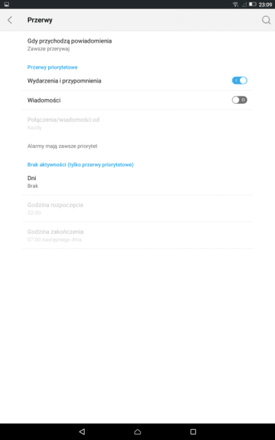Viewport: 275px width, 440px height.
Task: Tap the battery status icon
Action: coord(253,4)
